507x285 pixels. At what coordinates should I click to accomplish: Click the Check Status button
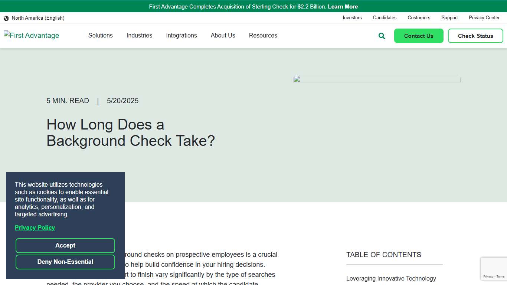475,36
